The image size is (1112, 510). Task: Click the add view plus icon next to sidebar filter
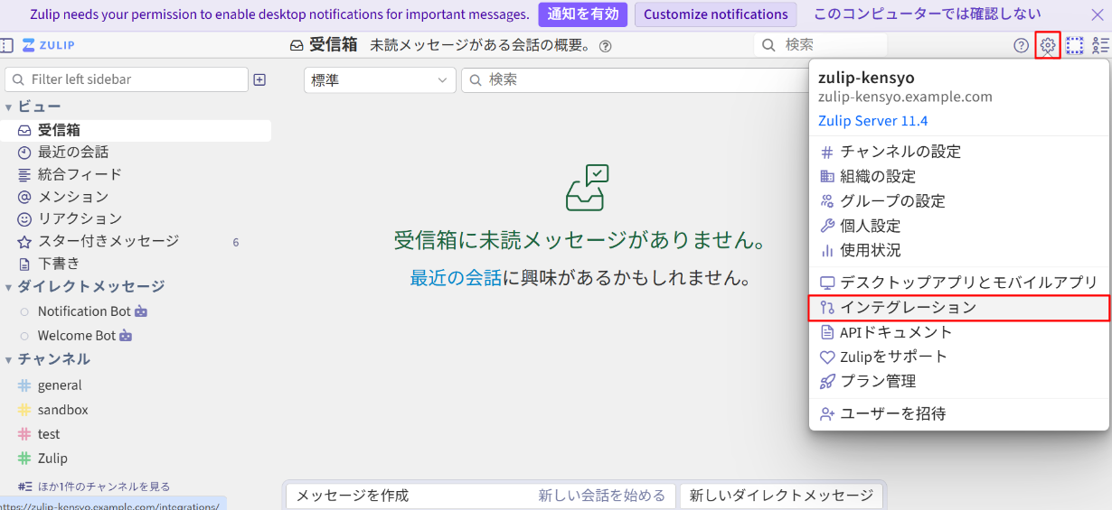[259, 79]
